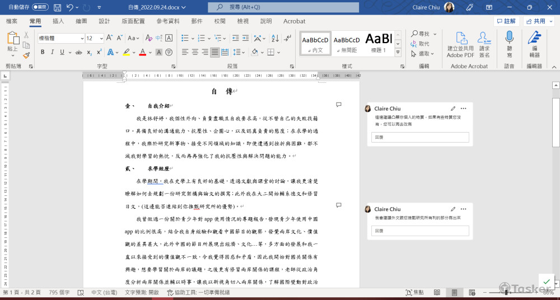Click the 註解 comments button
Image resolution: width=560 pixels, height=300 pixels.
tap(506, 21)
